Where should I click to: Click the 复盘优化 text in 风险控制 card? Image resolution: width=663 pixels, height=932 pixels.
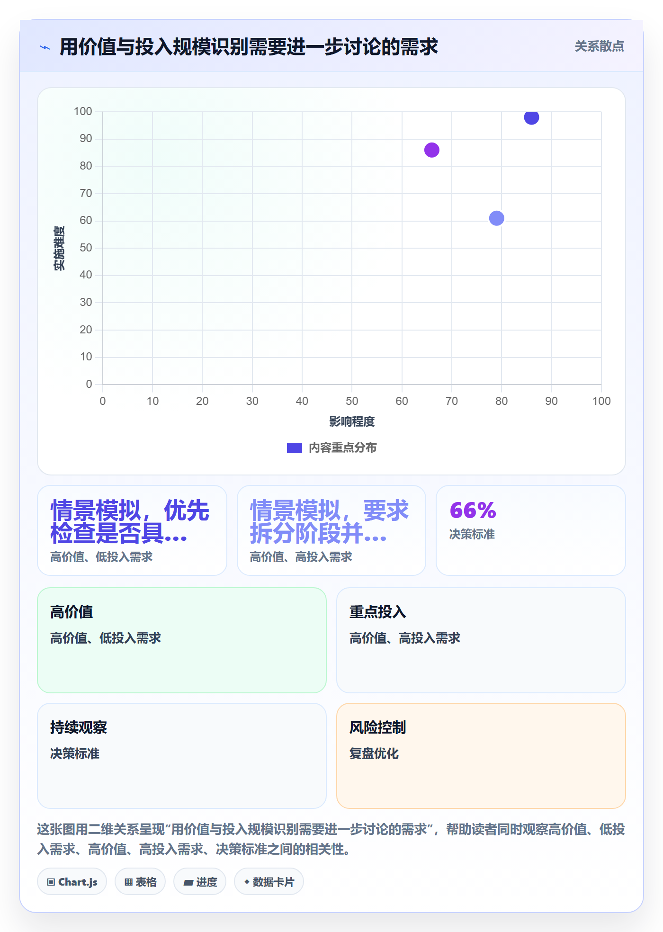point(374,753)
